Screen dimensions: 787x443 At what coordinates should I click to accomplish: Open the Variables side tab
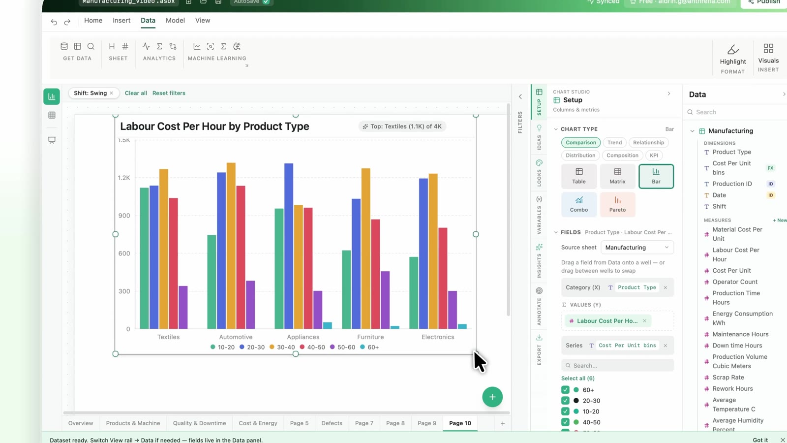click(539, 215)
